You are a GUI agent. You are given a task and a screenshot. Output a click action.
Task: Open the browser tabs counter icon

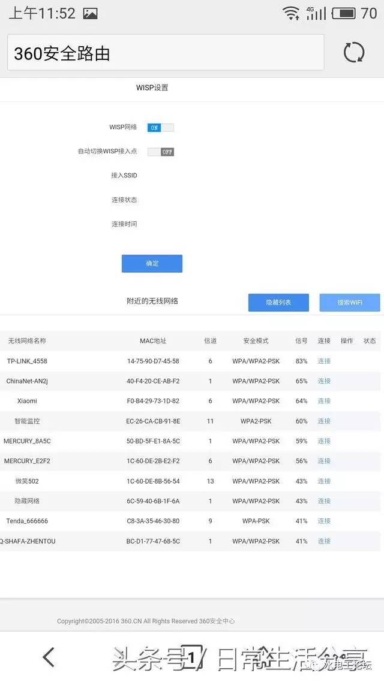(191, 657)
